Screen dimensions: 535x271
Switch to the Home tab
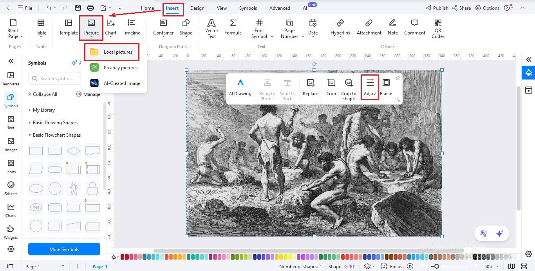(147, 8)
